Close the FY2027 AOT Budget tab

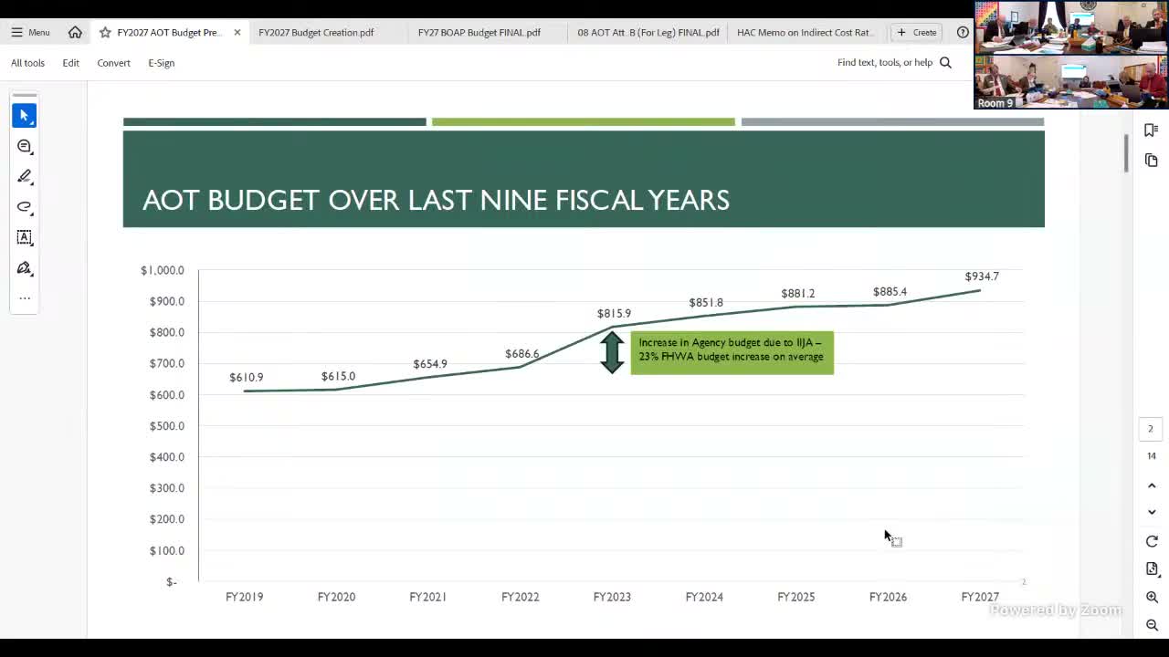point(237,32)
